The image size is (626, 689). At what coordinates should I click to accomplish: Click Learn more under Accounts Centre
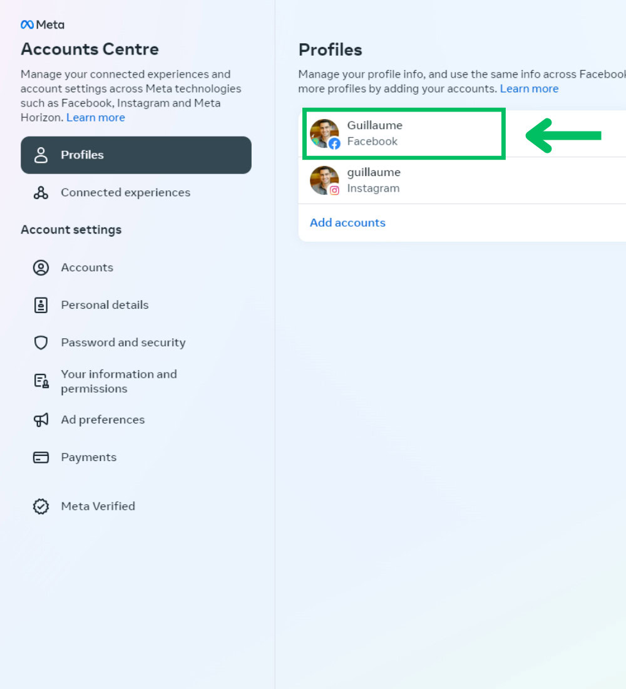click(96, 118)
